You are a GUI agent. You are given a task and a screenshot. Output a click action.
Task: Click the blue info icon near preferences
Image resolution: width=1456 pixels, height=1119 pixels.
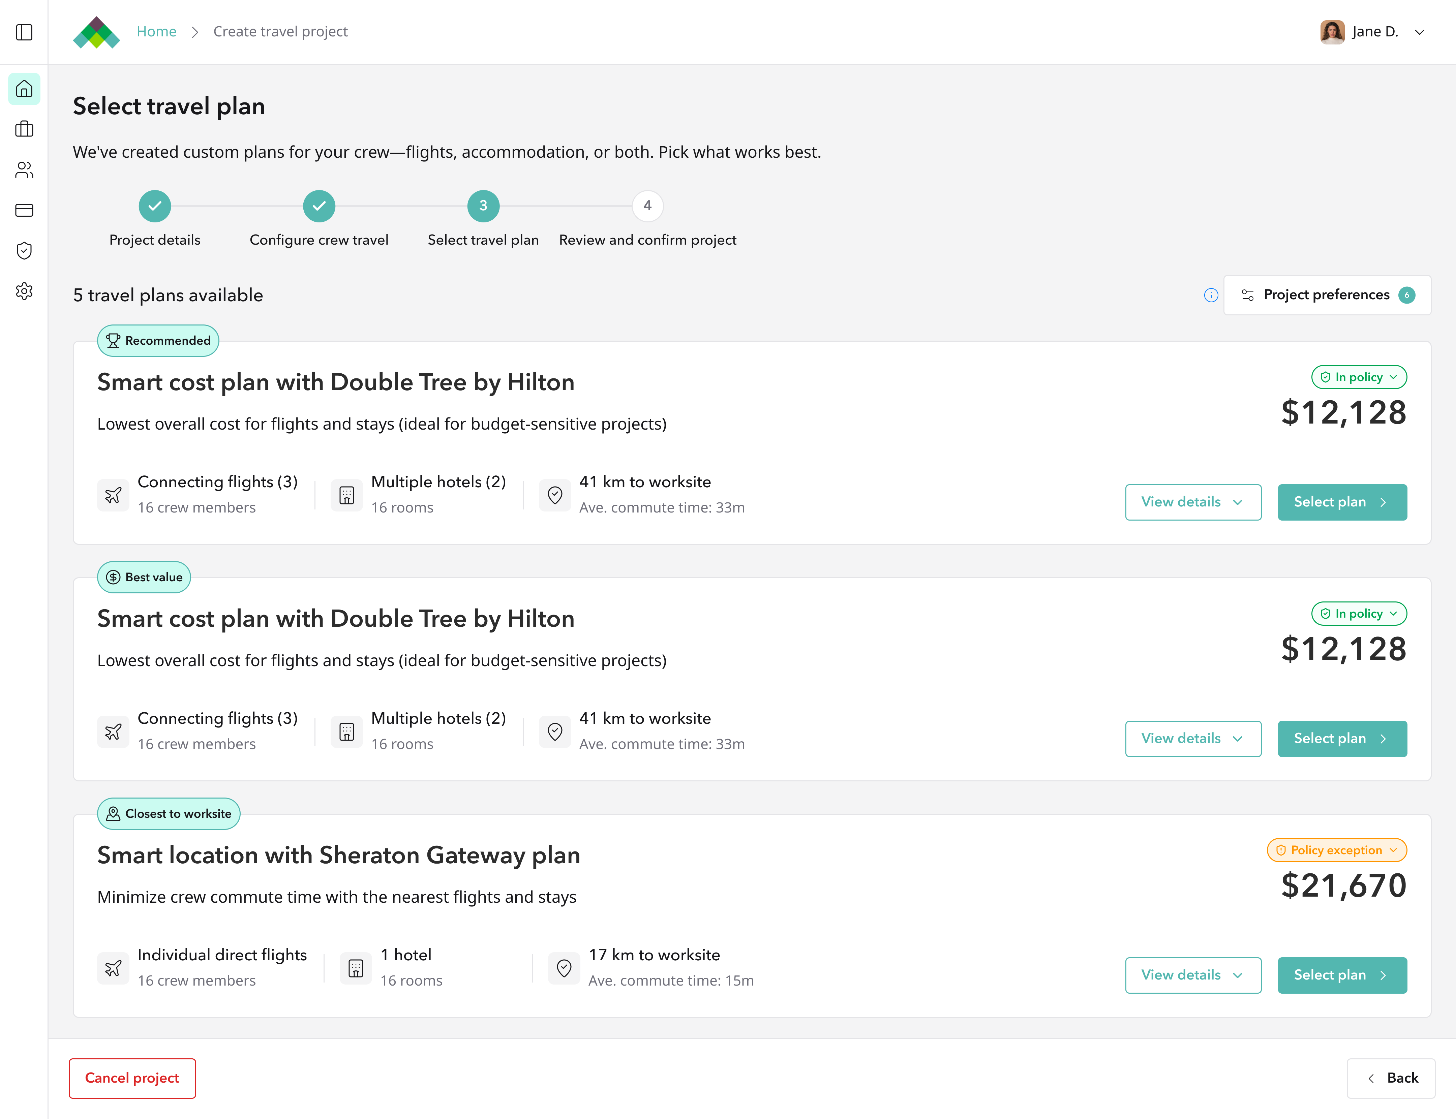(x=1211, y=295)
